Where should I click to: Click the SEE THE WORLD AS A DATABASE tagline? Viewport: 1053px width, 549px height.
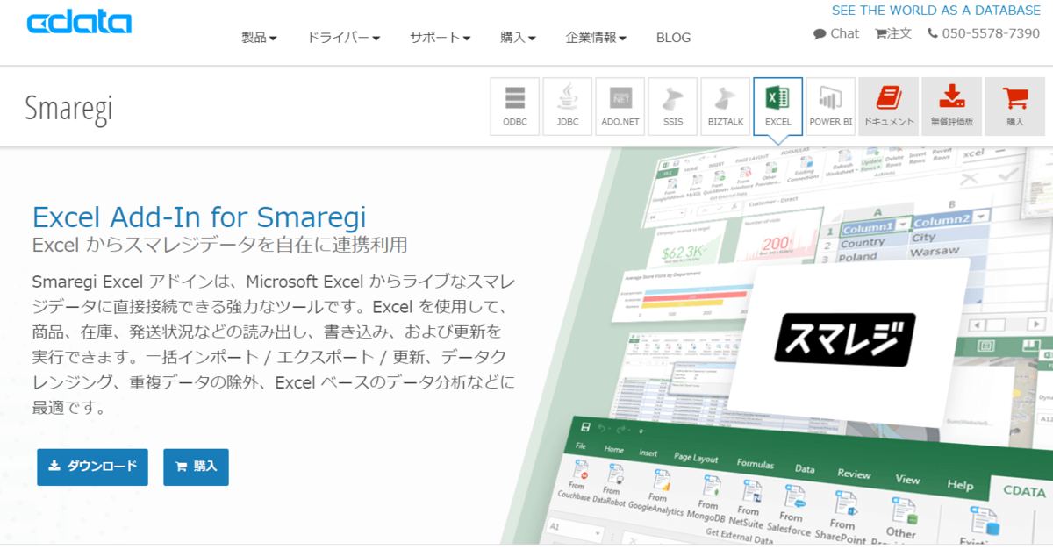coord(936,11)
